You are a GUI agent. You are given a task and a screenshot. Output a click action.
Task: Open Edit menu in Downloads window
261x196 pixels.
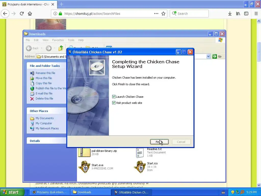pyautogui.click(x=36, y=40)
